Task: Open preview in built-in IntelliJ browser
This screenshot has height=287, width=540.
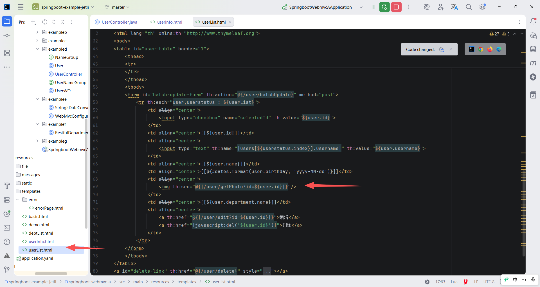Action: (x=472, y=49)
